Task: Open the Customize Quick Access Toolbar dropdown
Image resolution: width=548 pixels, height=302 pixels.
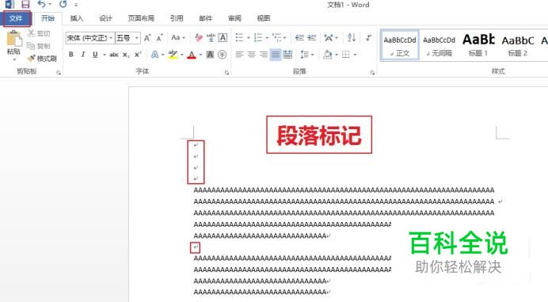Action: 76,5
